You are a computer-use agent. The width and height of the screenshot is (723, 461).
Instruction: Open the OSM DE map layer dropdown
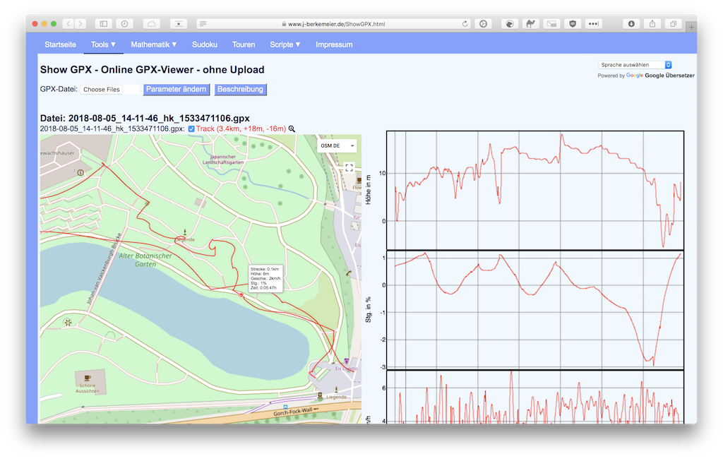[x=337, y=145]
